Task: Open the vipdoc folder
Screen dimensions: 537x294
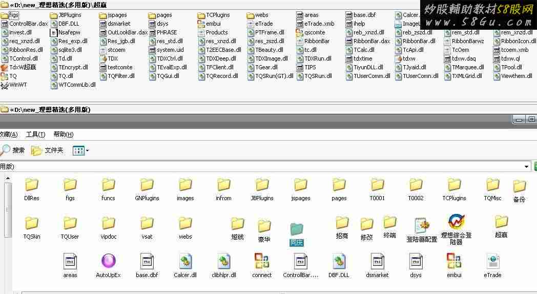Action: (108, 228)
